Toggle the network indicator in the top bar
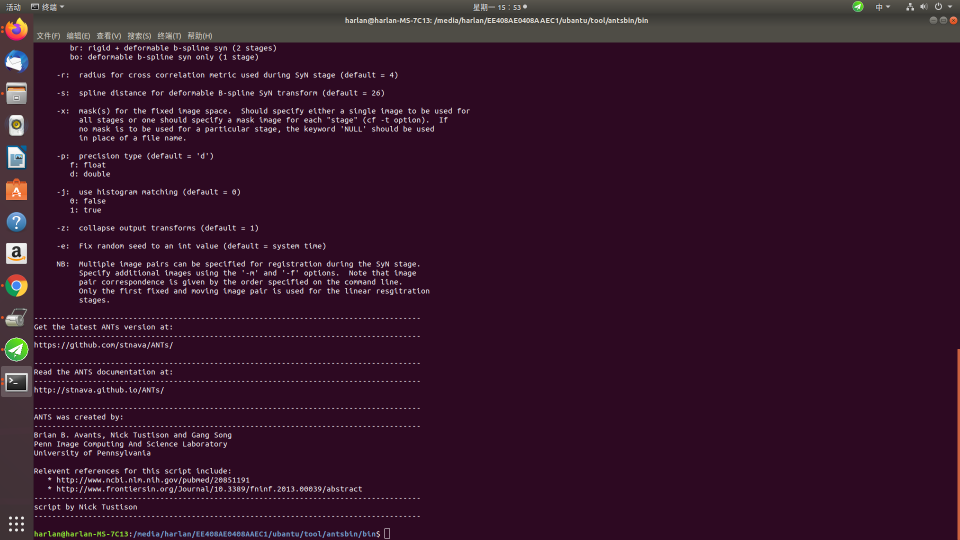960x540 pixels. (x=909, y=7)
